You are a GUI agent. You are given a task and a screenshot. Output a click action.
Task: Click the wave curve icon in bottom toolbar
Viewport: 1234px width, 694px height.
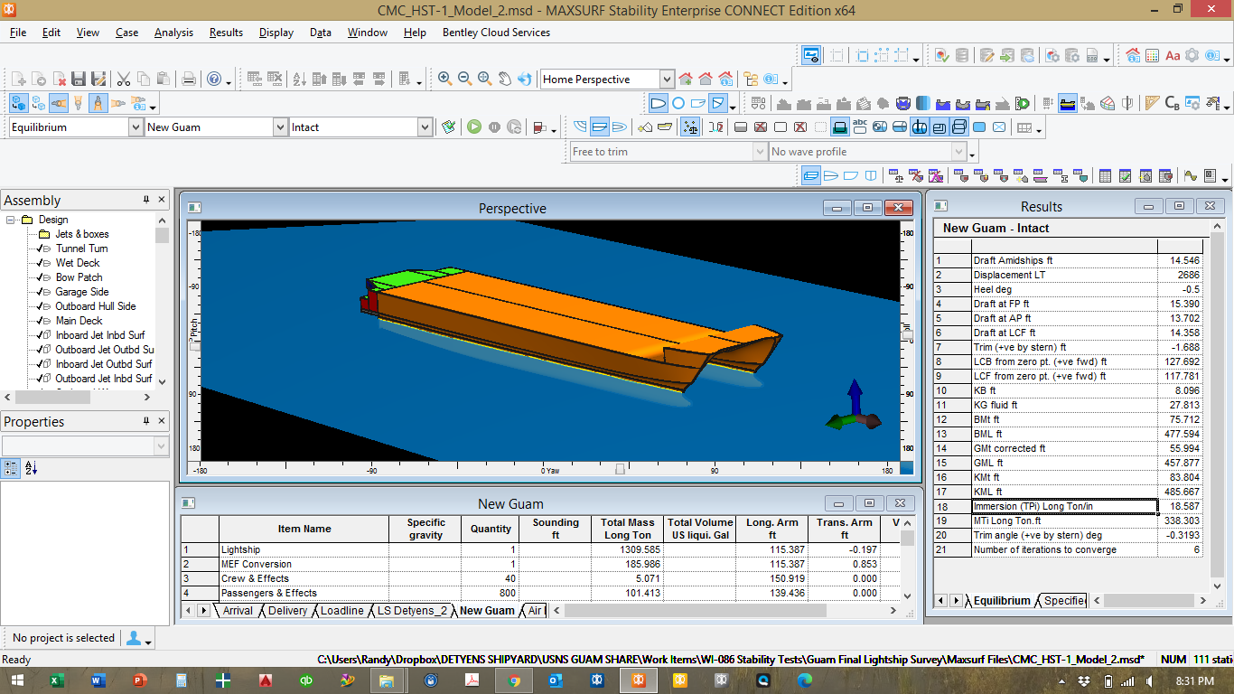1191,176
